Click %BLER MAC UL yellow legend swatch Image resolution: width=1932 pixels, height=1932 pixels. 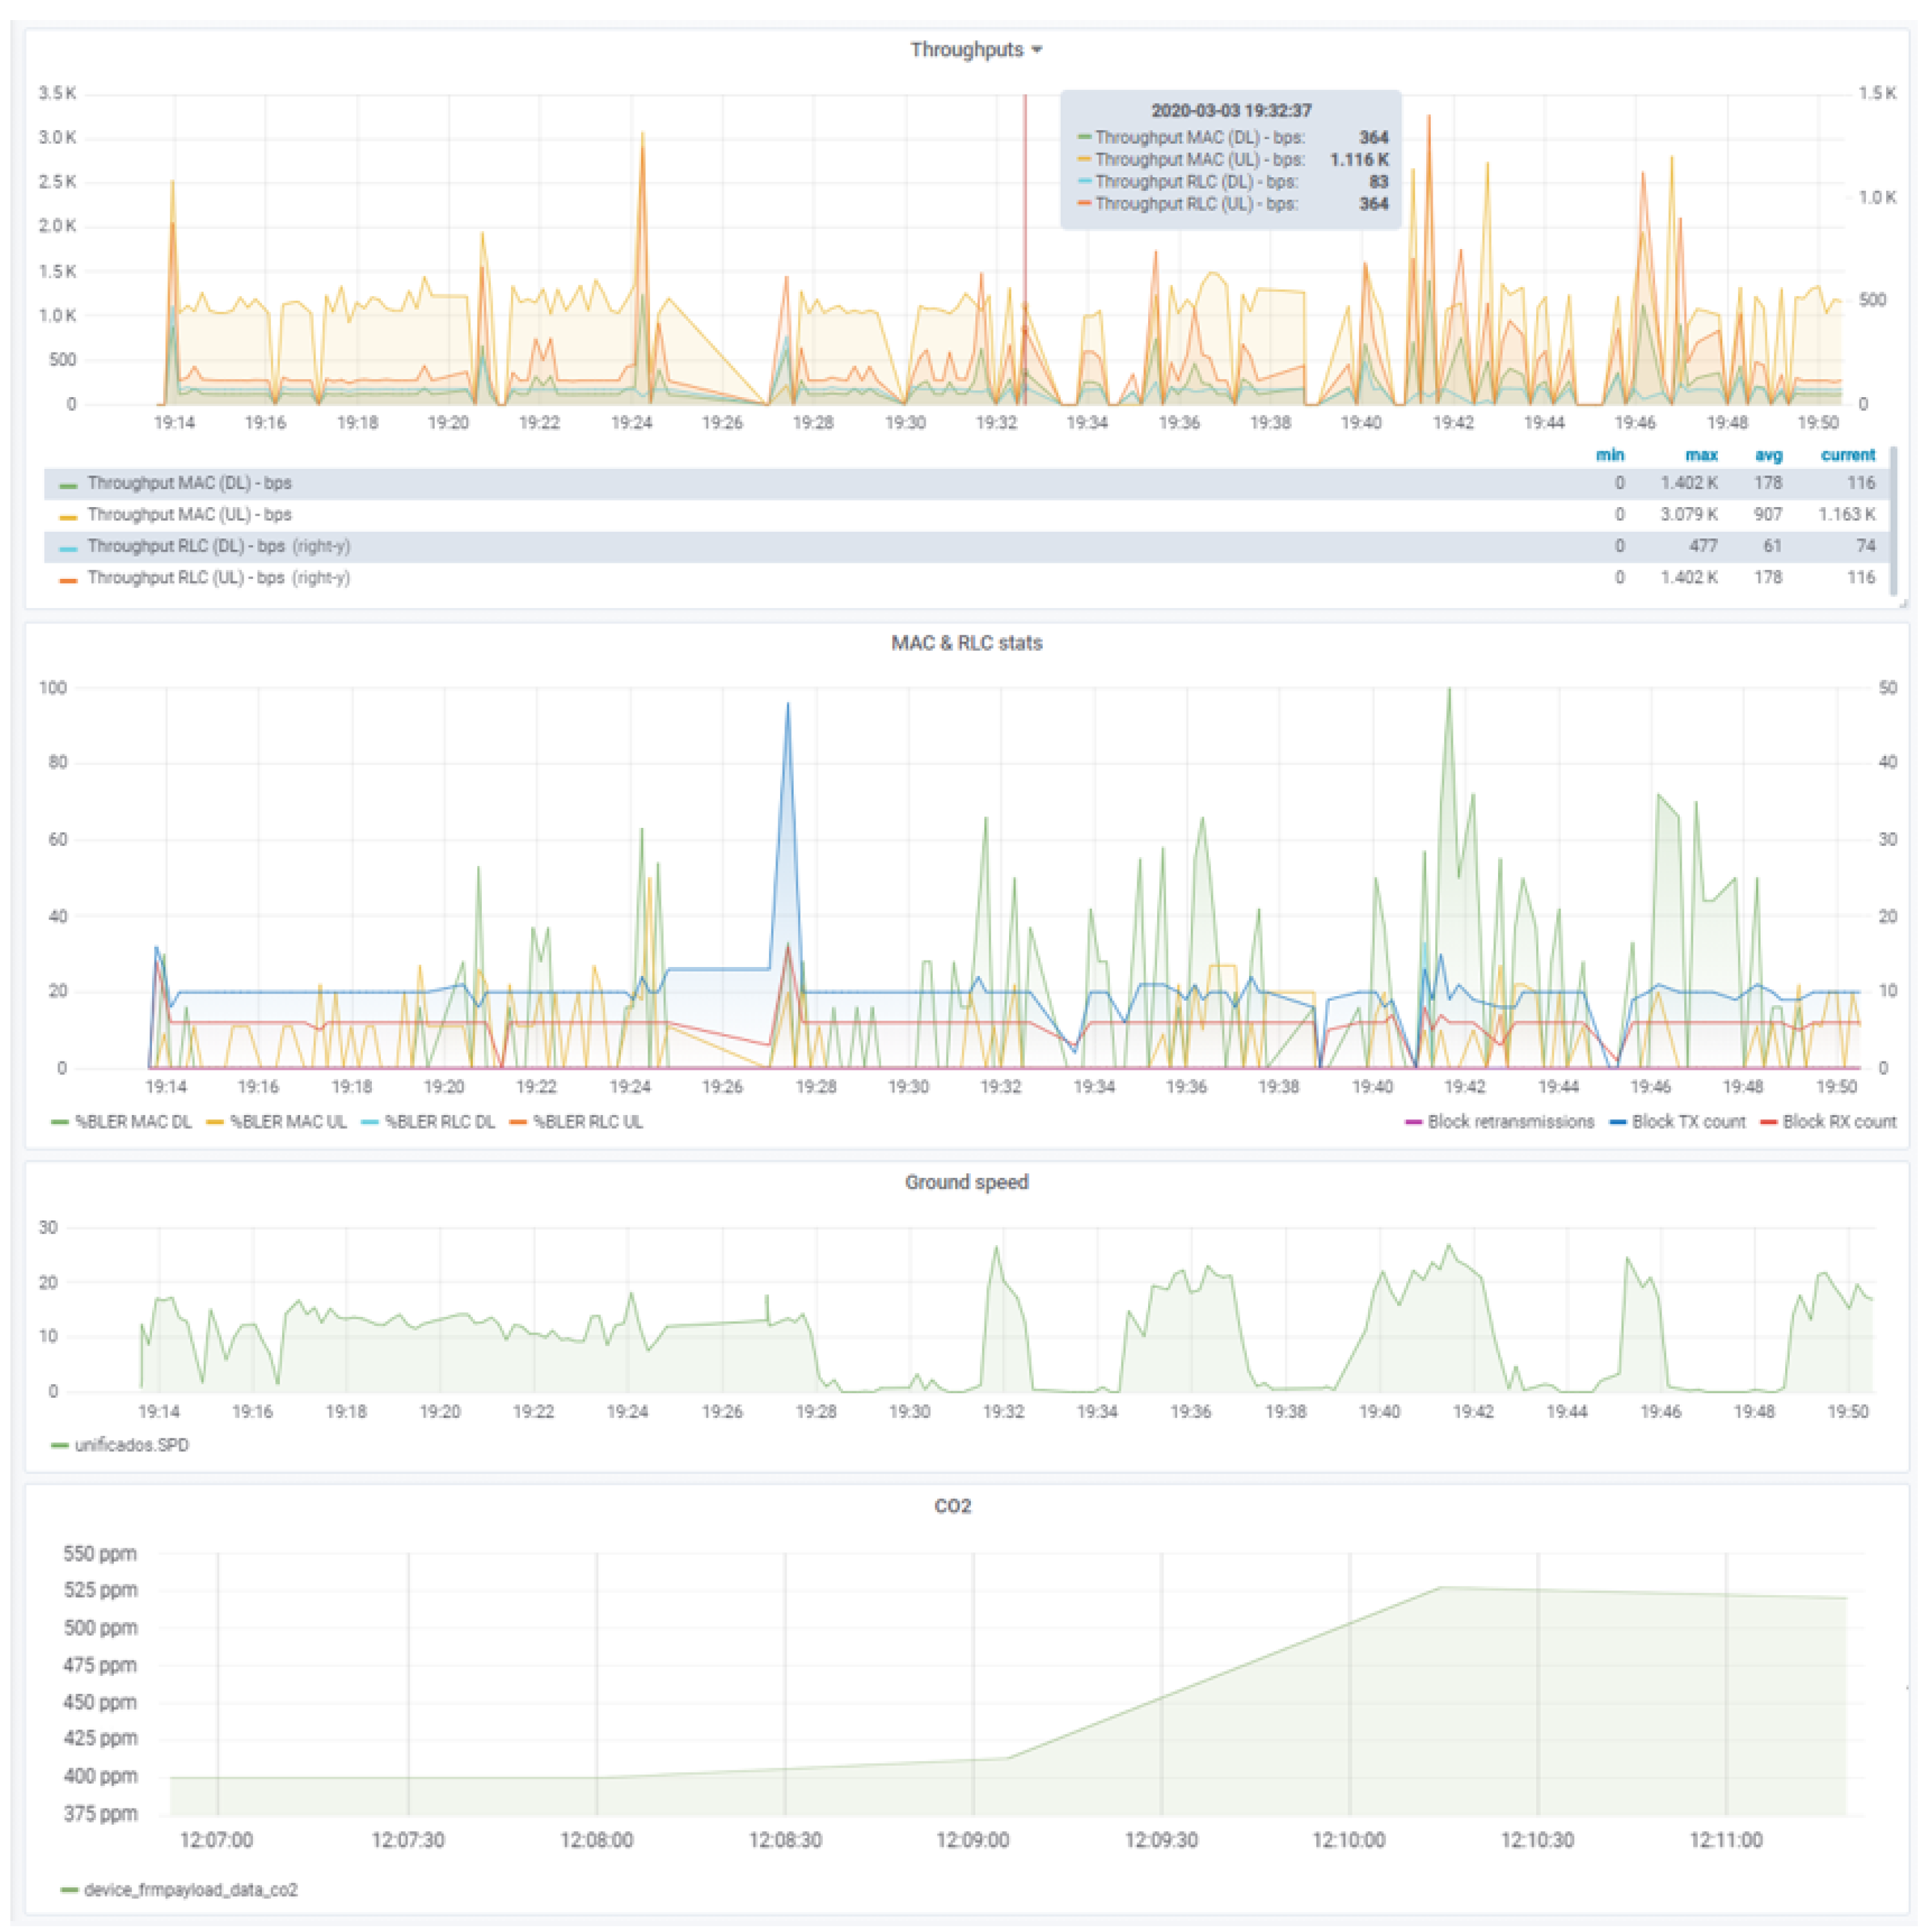[x=214, y=1123]
